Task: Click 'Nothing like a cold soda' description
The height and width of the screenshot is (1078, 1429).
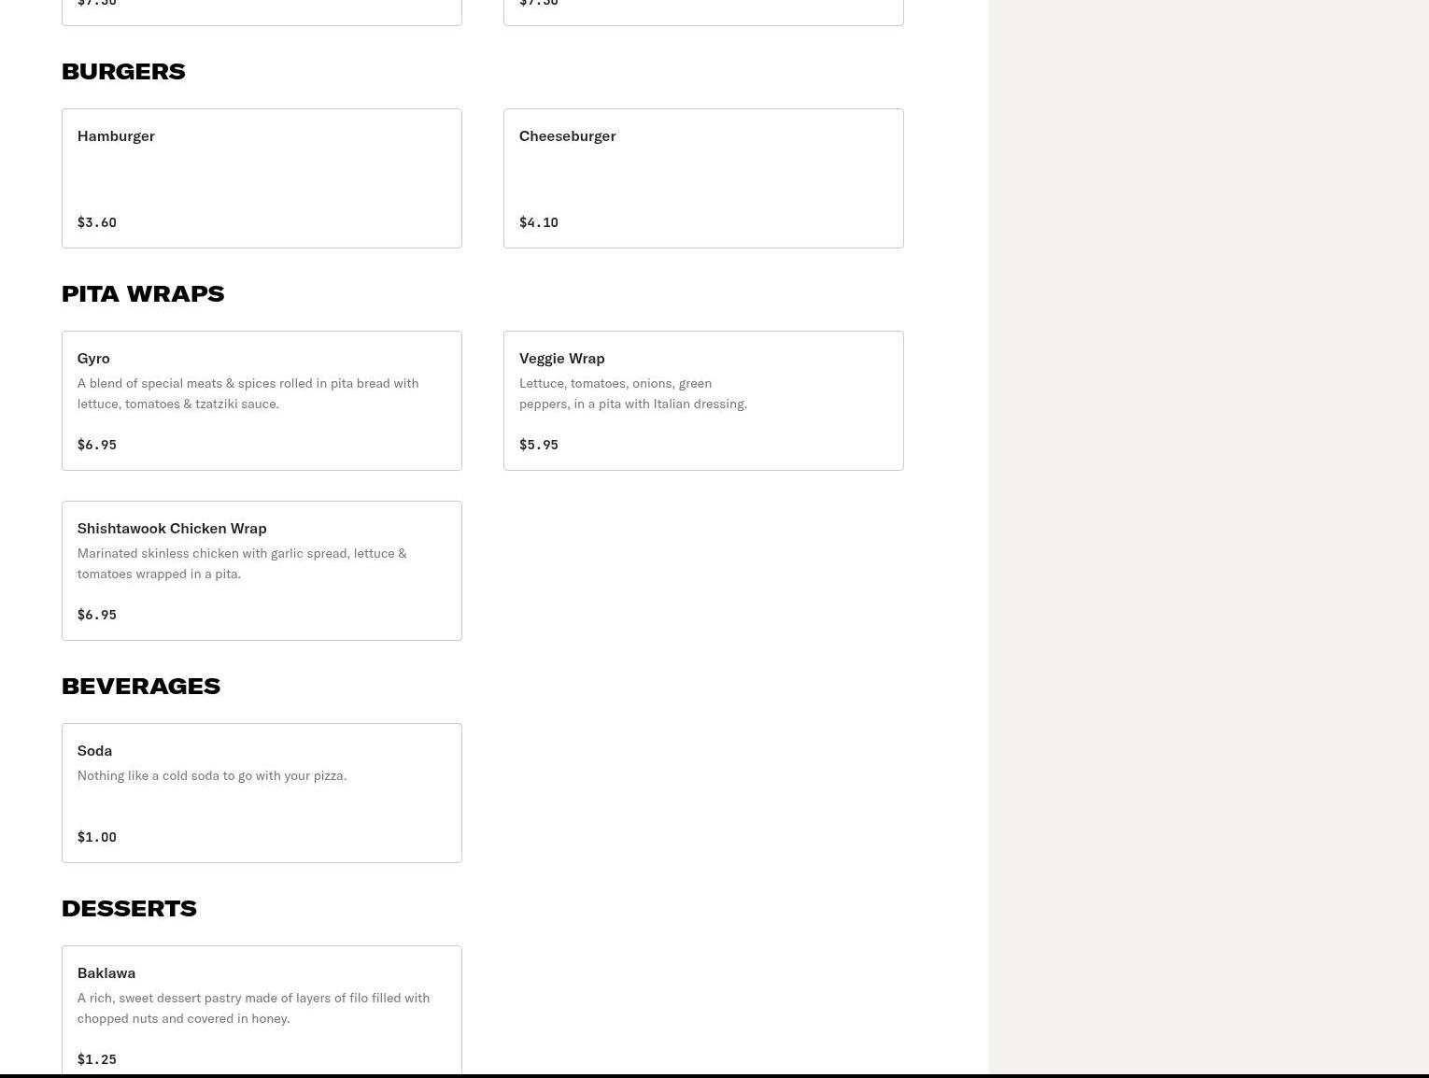Action: tap(212, 775)
